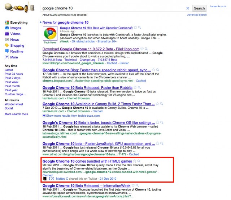Click the Shopping tag icon

click(7, 45)
